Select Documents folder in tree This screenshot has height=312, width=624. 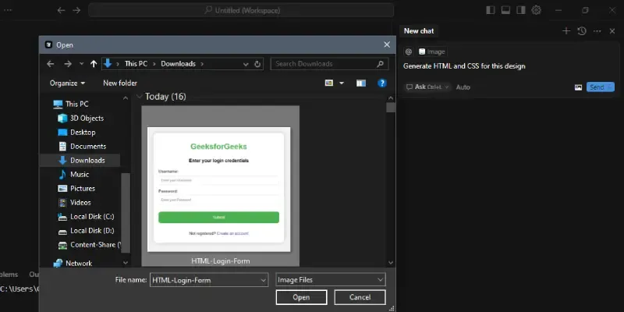point(82,147)
